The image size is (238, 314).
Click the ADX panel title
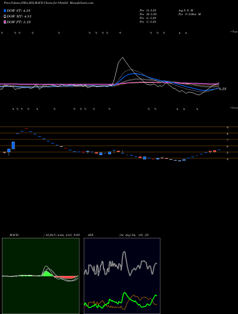(90, 235)
